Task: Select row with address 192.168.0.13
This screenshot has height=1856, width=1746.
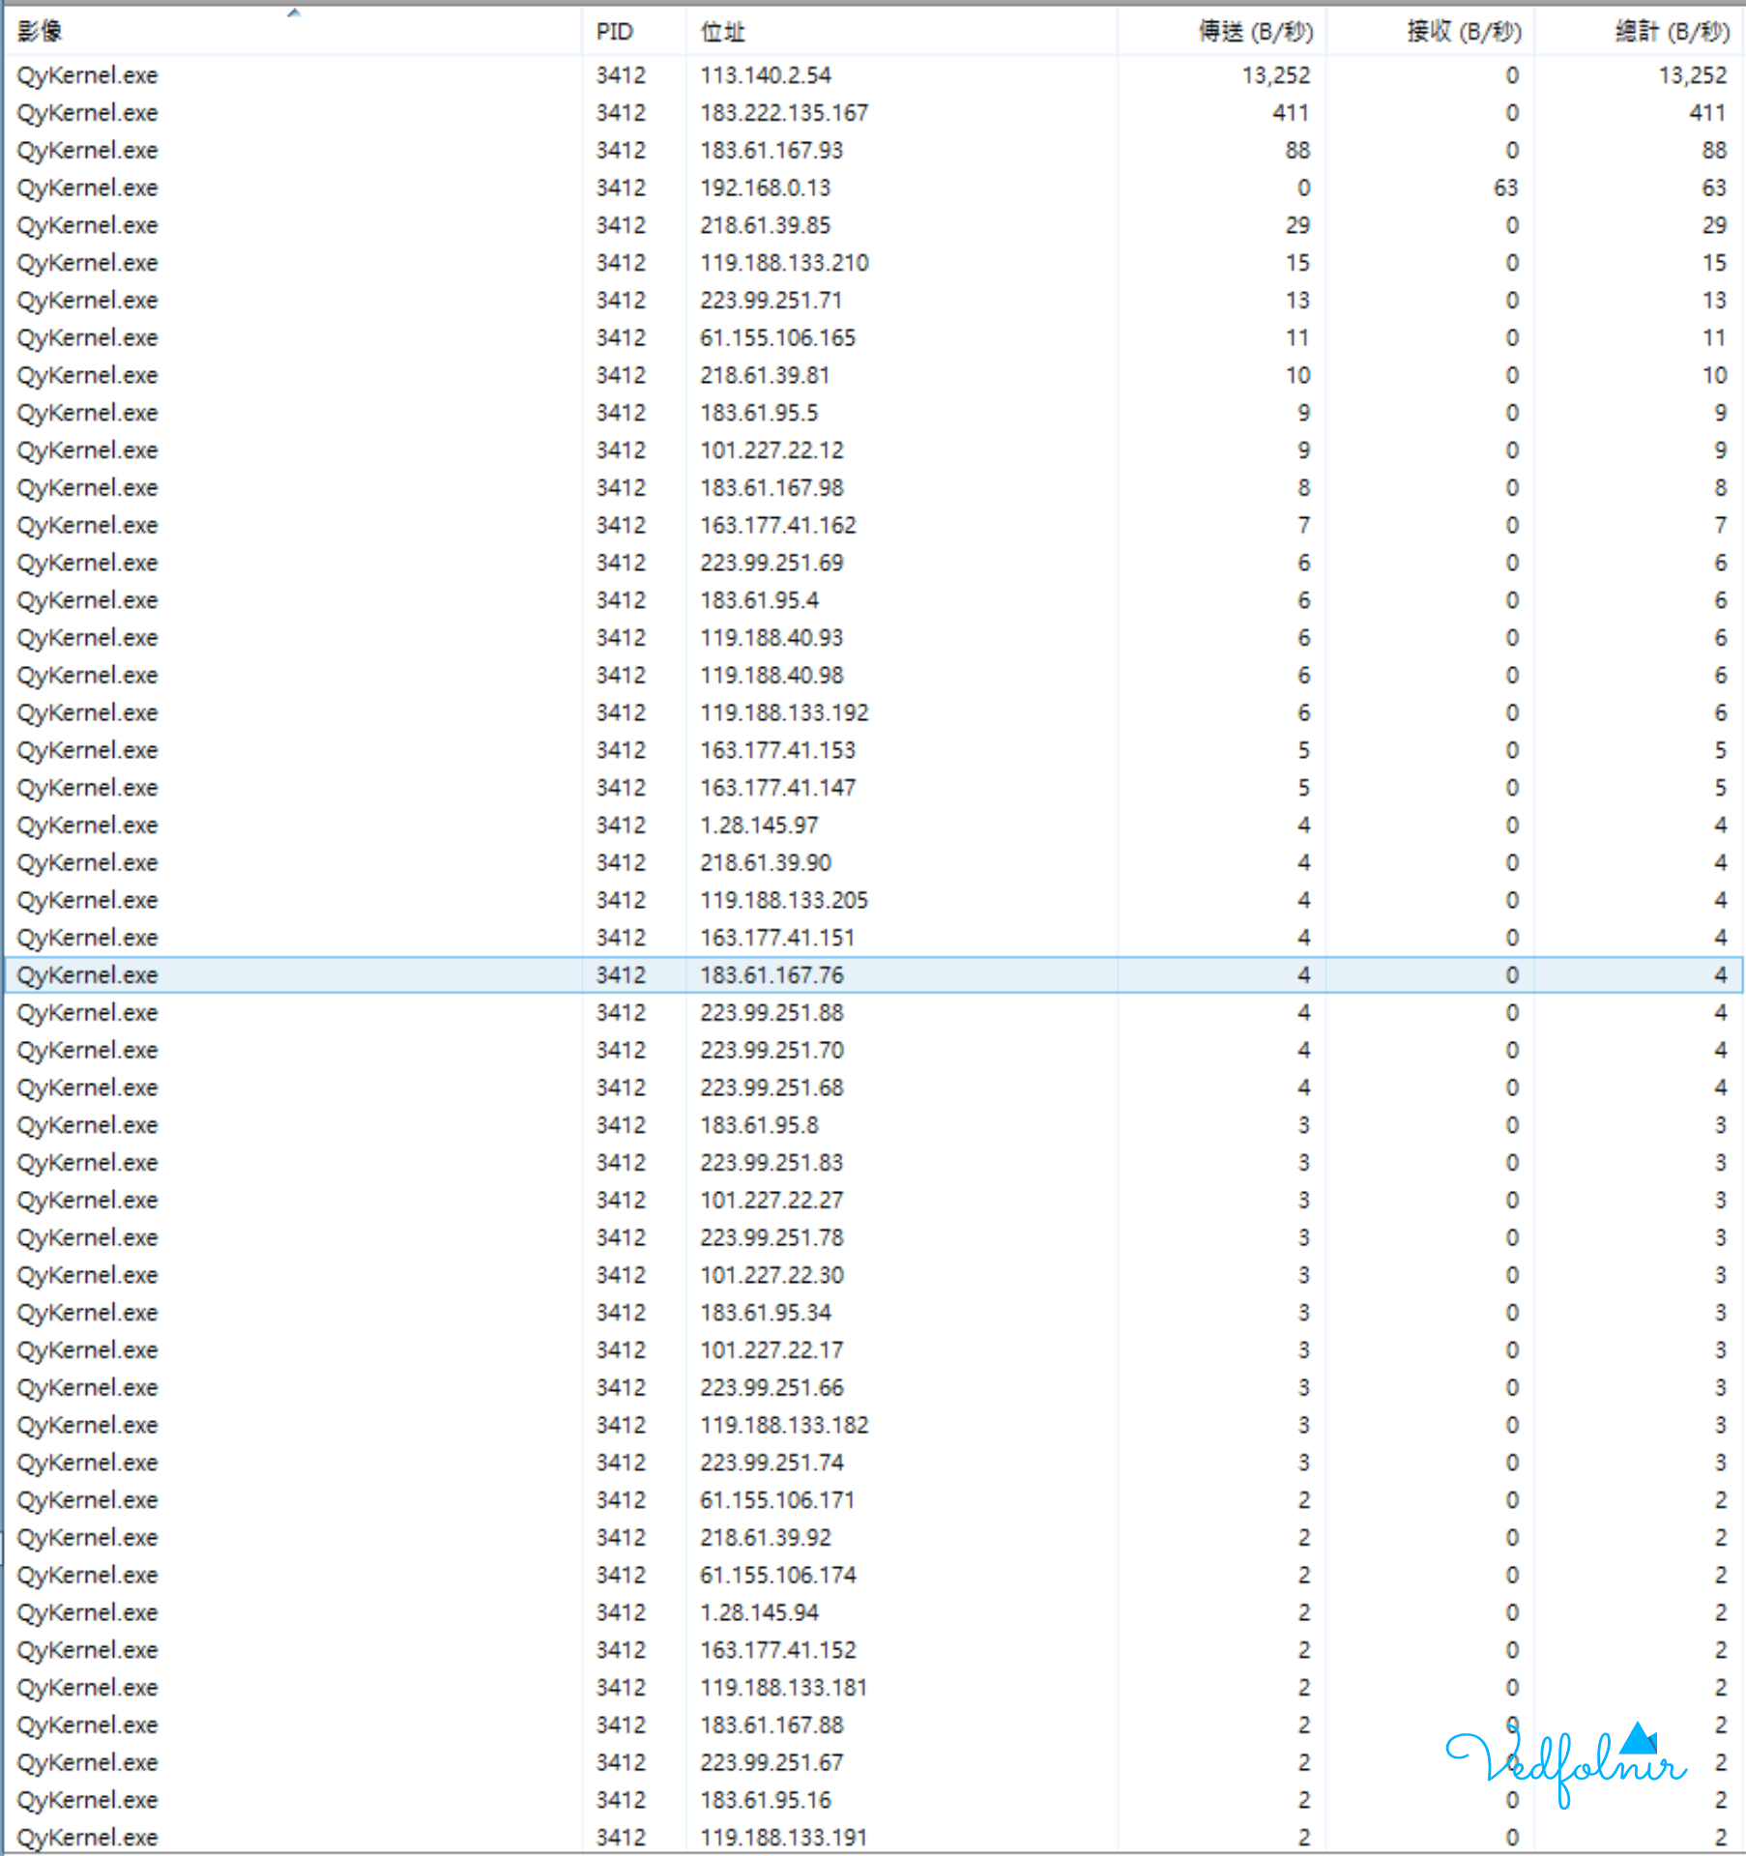Action: tap(873, 188)
